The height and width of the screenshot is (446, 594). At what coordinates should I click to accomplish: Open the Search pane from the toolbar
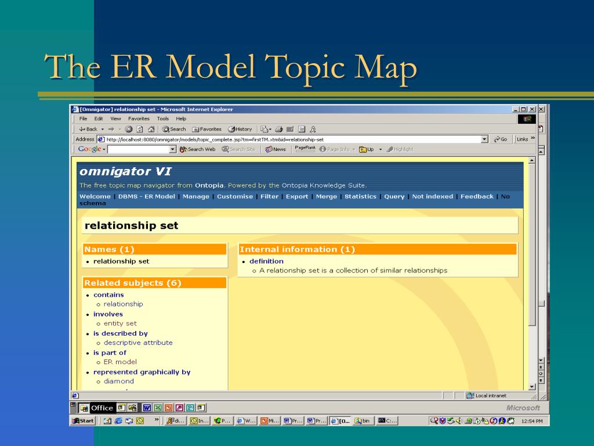174,130
